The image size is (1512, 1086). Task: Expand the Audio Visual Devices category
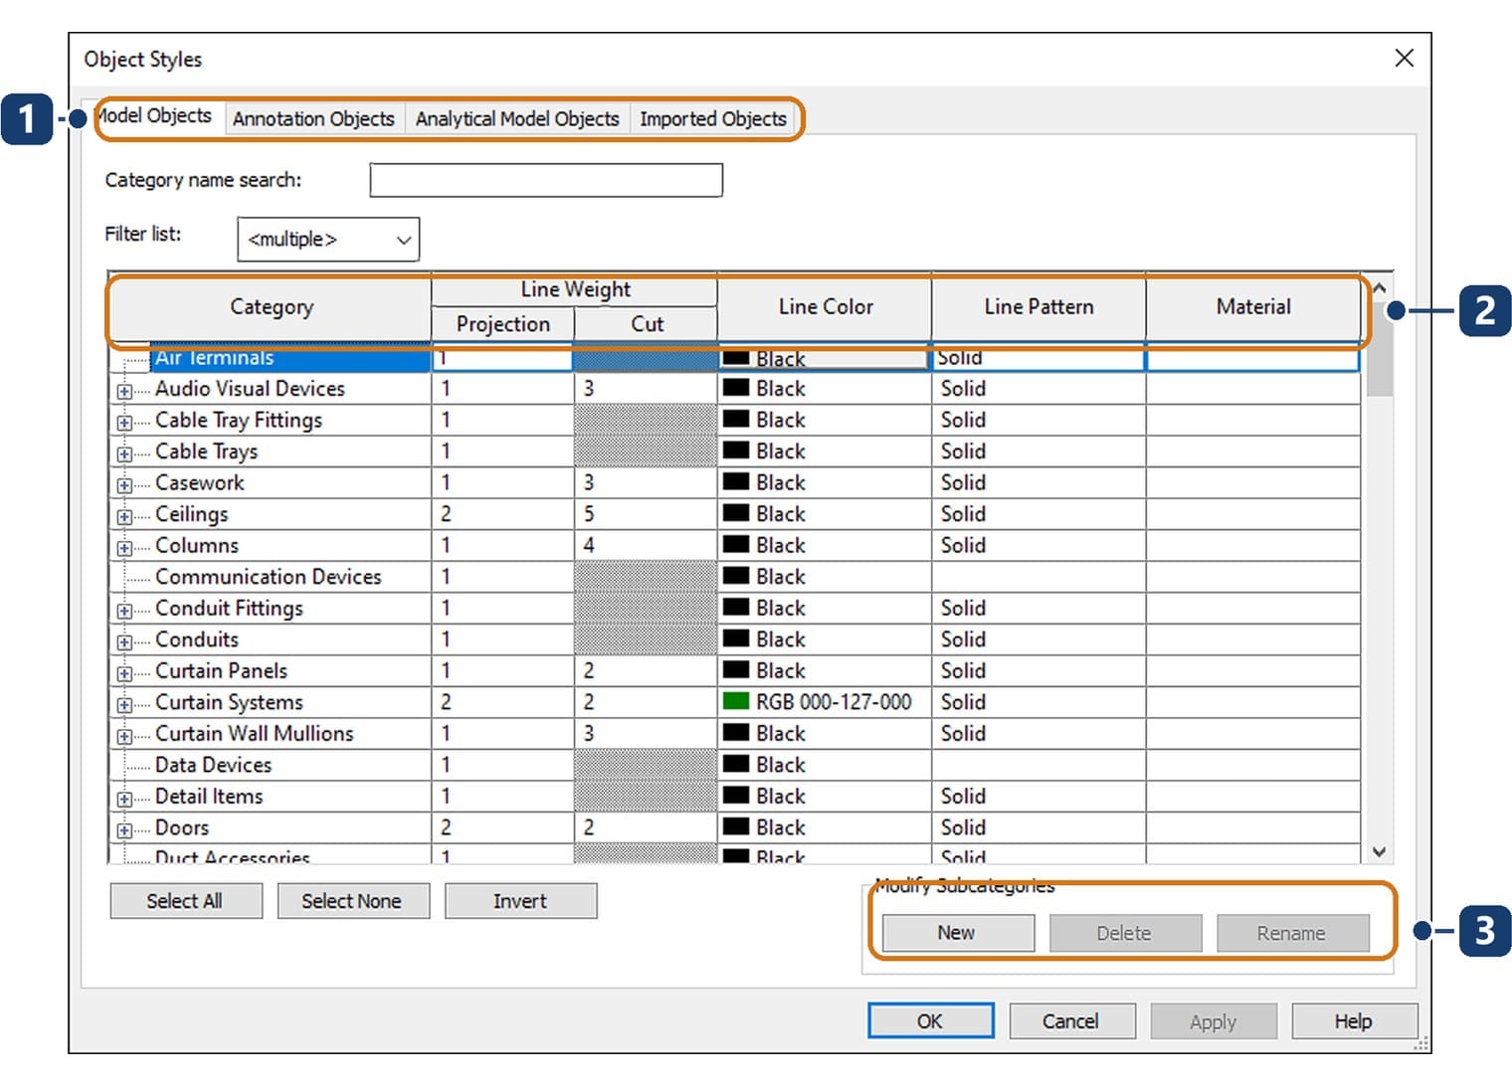(x=124, y=391)
